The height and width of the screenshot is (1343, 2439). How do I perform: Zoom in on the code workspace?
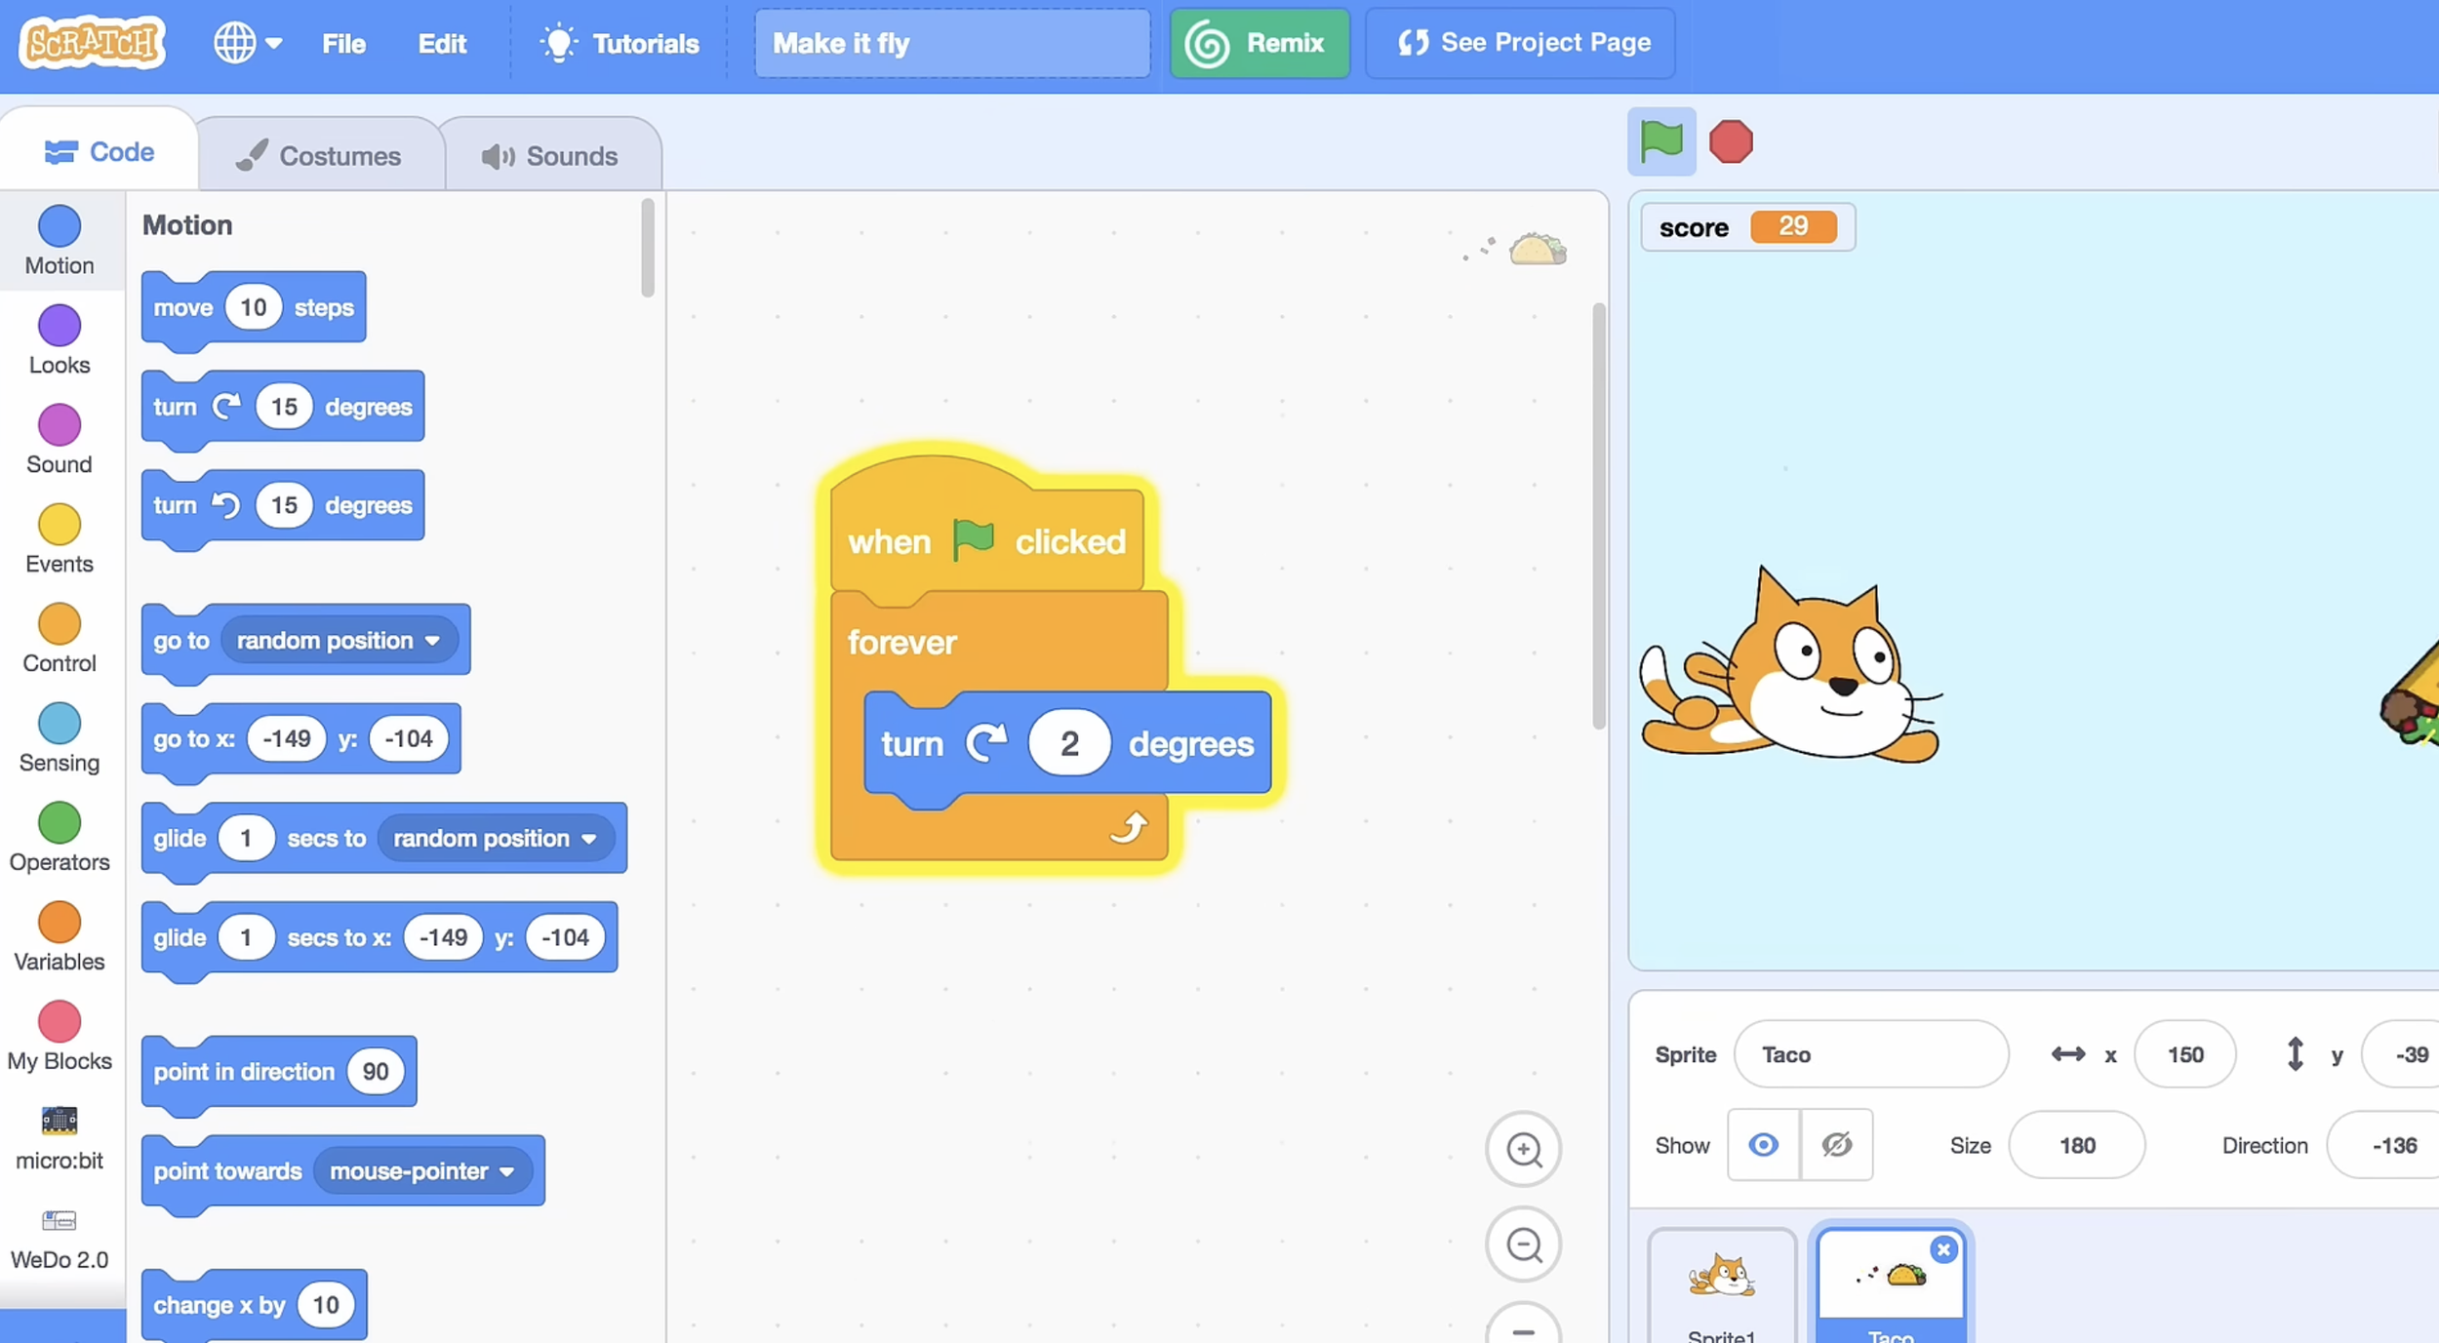pyautogui.click(x=1523, y=1149)
